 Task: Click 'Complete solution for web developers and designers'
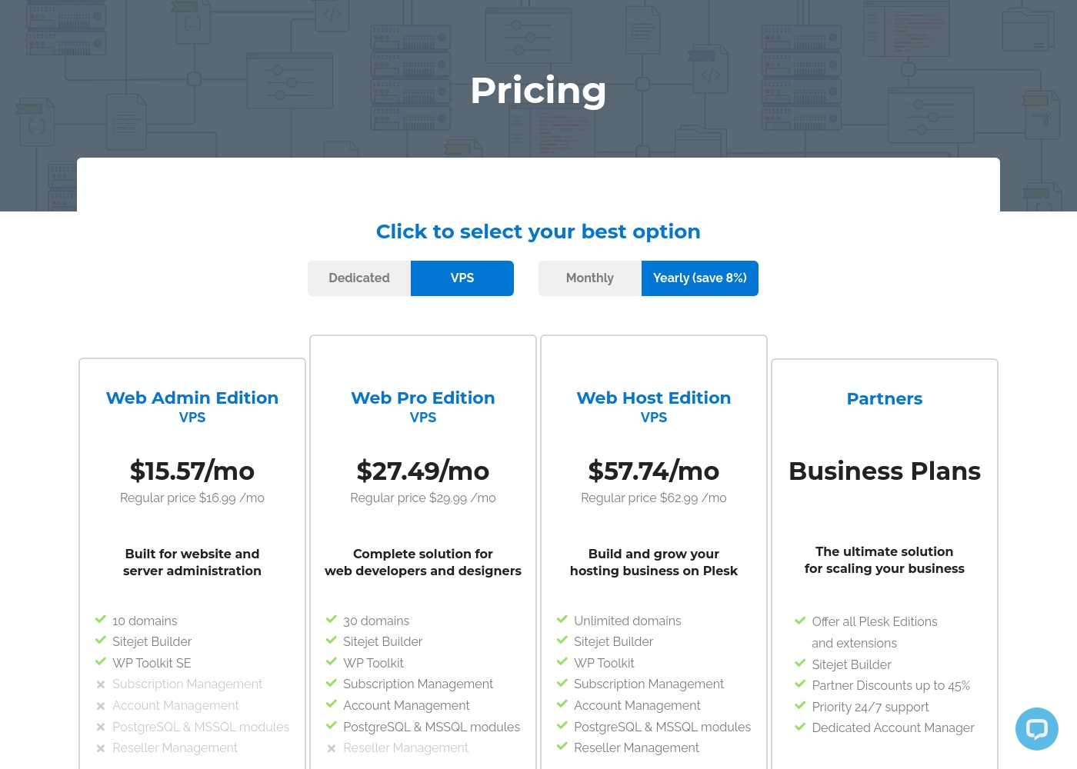[x=423, y=562]
